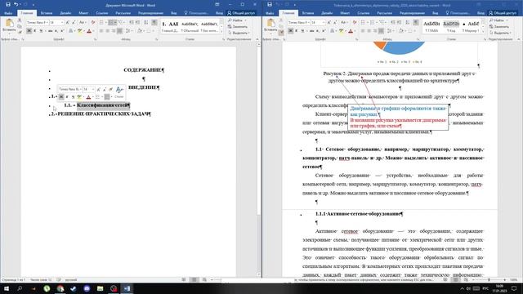The image size is (523, 294).
Task: Adjust zoom slider in right Word status bar
Action: click(x=489, y=280)
